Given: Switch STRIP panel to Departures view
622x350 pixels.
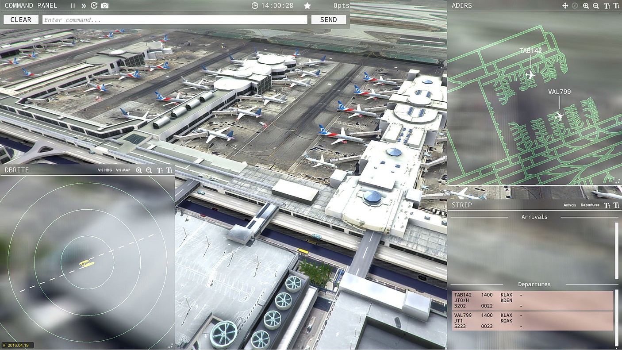Looking at the screenshot, I should 589,205.
